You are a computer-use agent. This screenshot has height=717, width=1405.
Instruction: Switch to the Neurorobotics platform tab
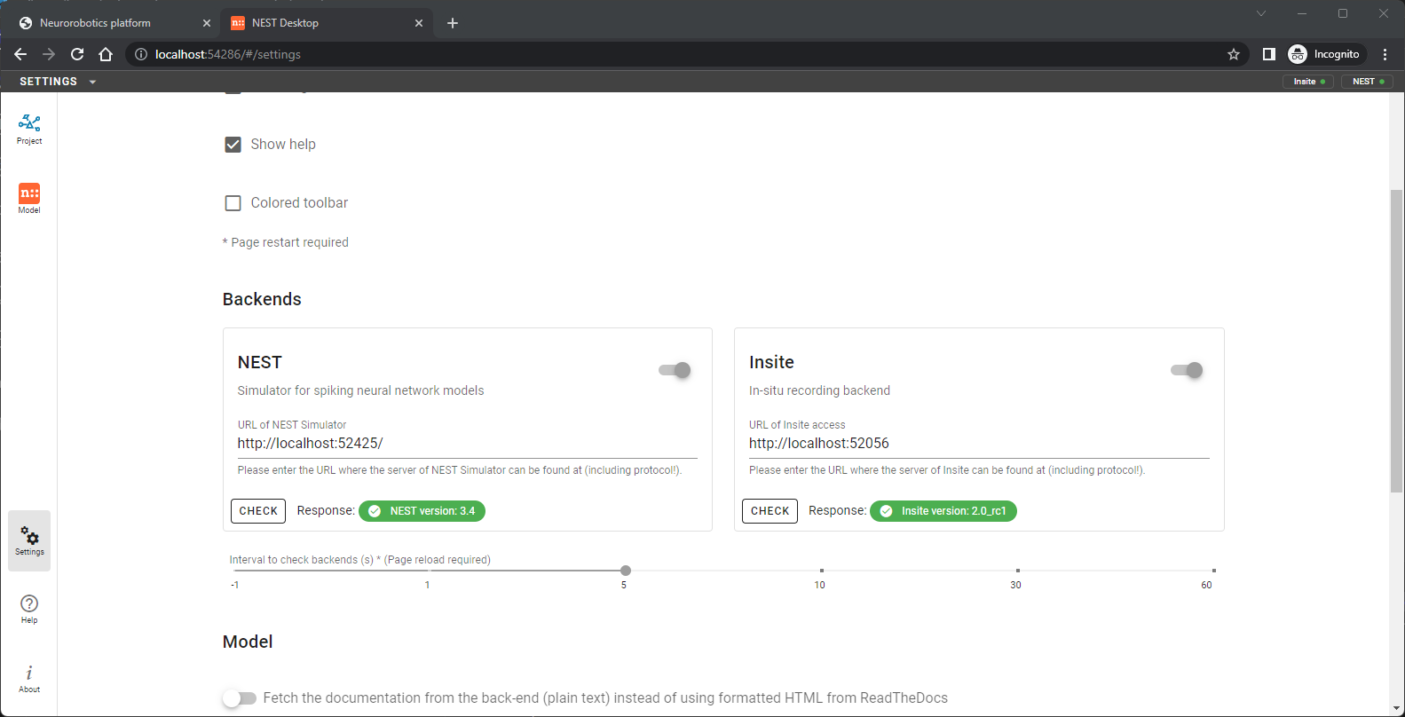click(96, 23)
